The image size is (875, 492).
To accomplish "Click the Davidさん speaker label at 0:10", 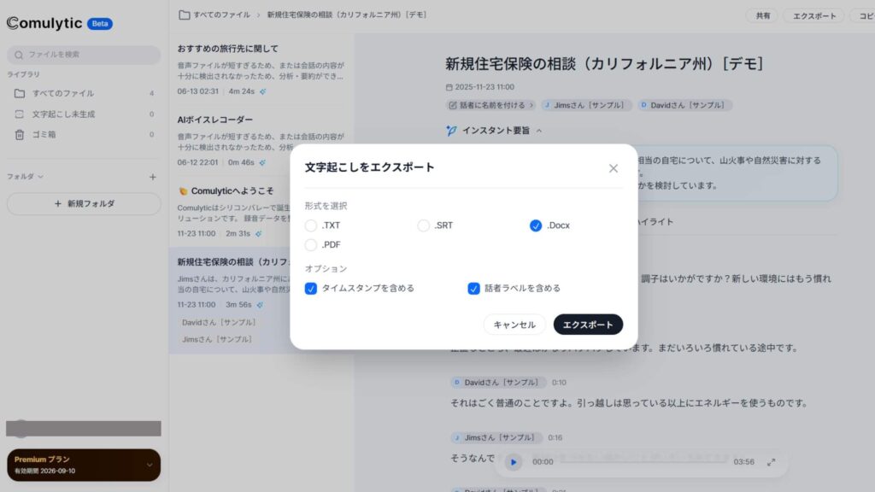I will click(498, 382).
